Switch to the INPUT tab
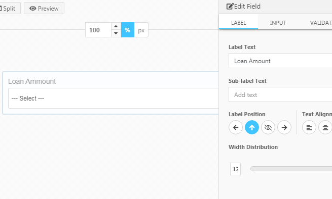 tap(278, 23)
